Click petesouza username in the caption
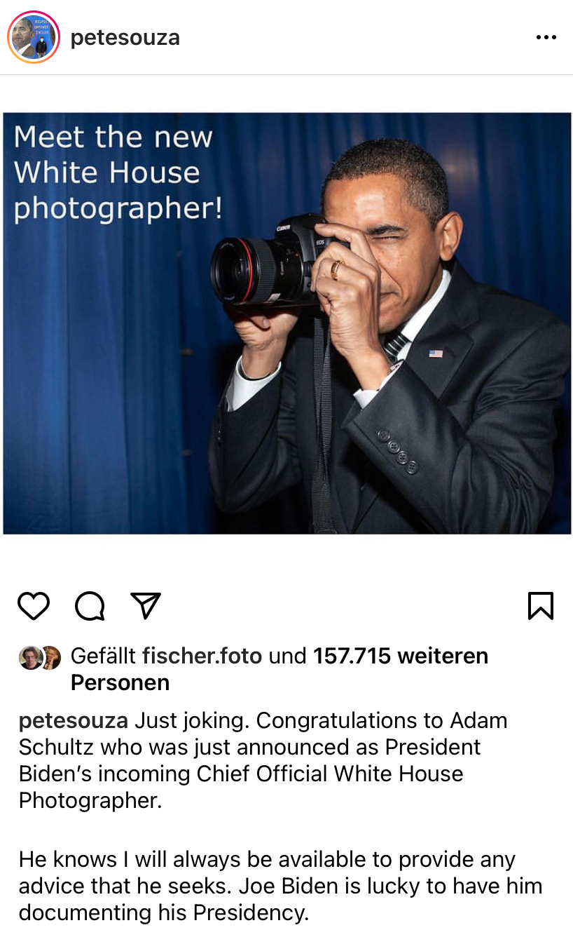This screenshot has width=573, height=937. (74, 721)
